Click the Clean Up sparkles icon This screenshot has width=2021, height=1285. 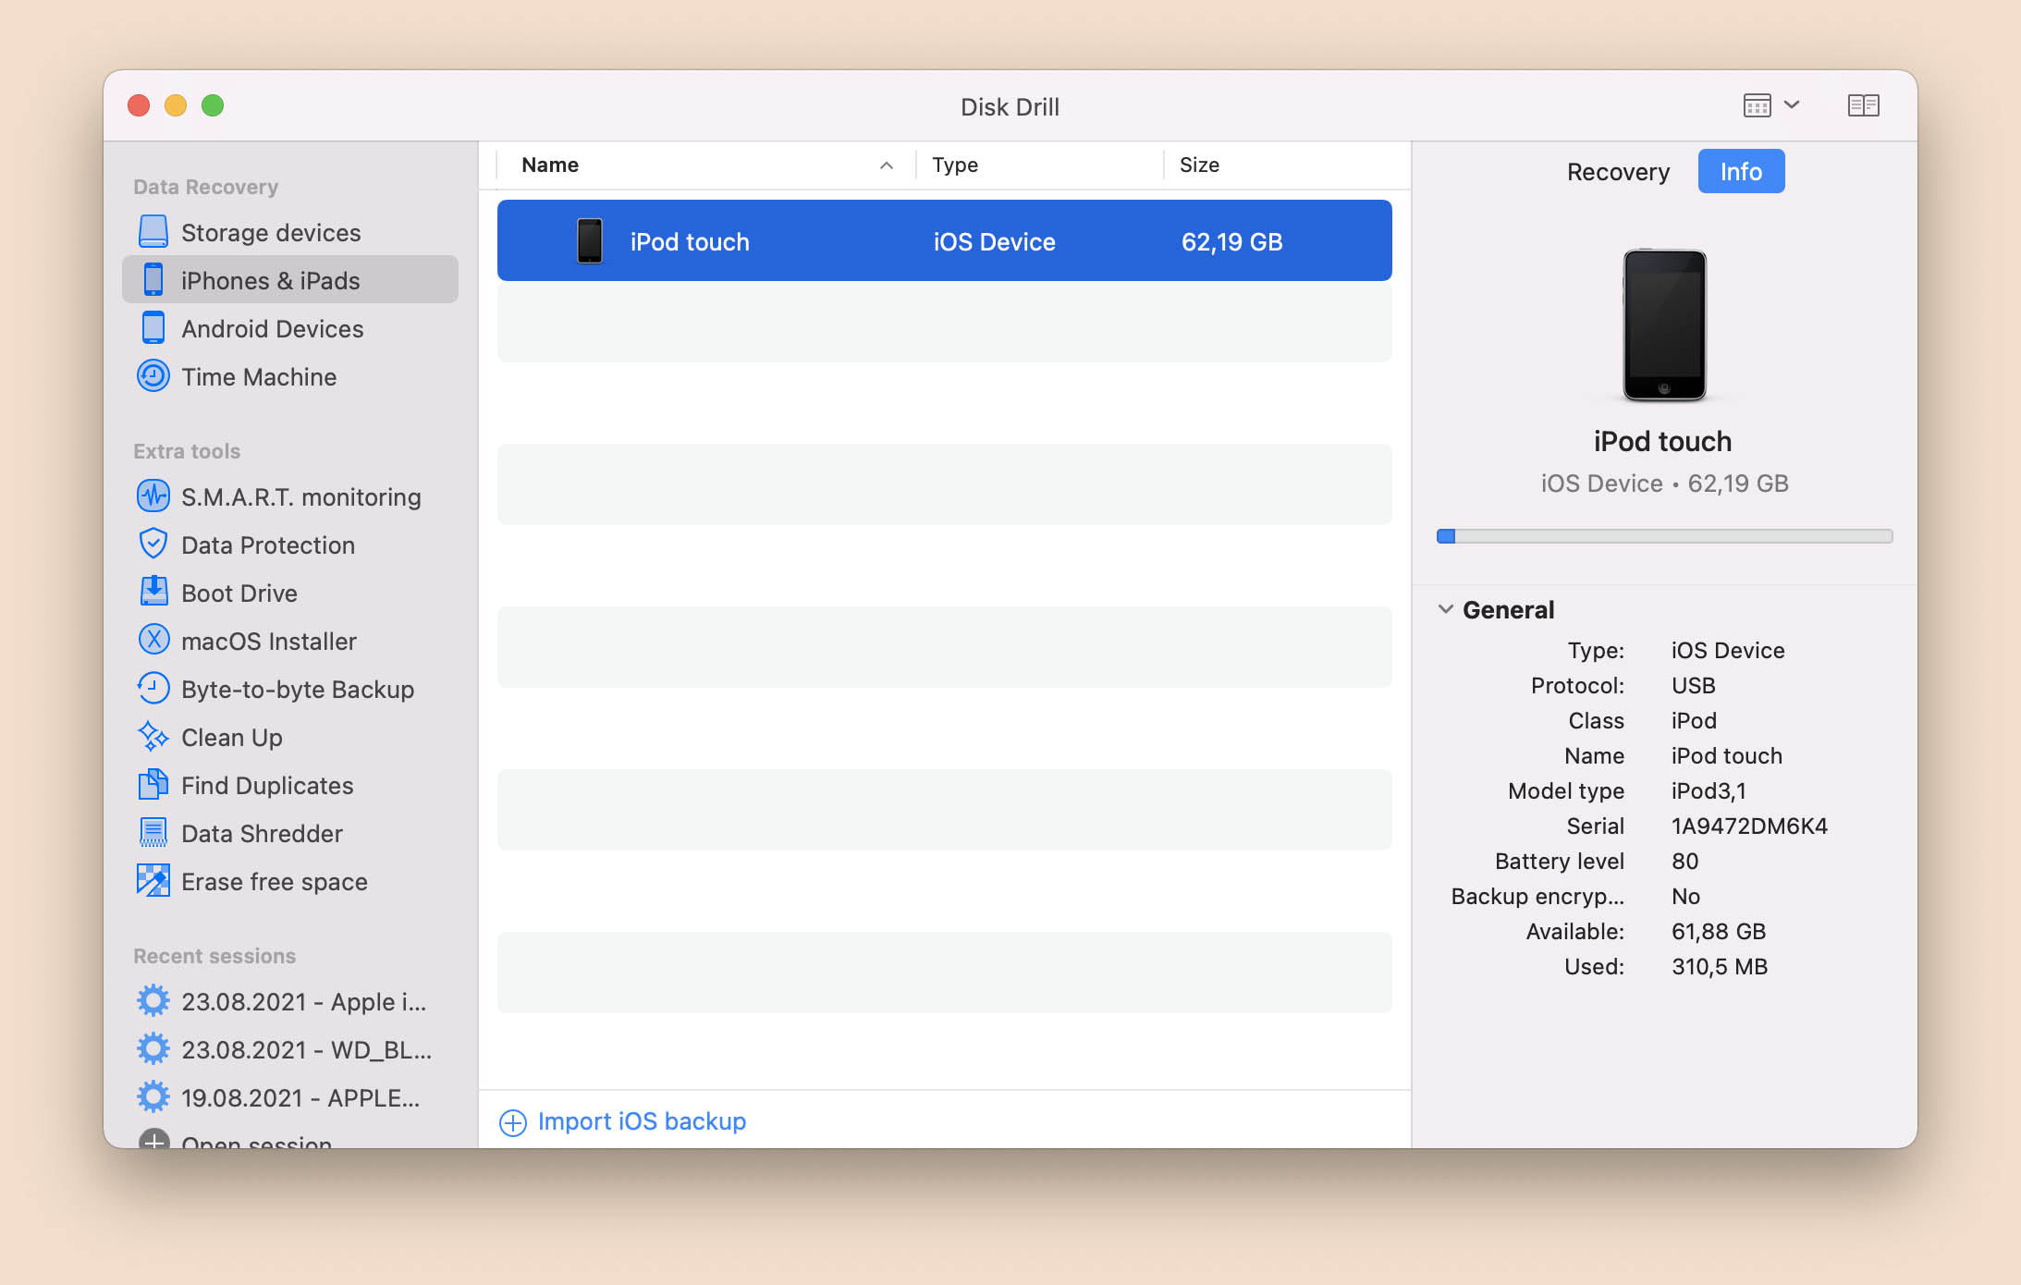153,737
